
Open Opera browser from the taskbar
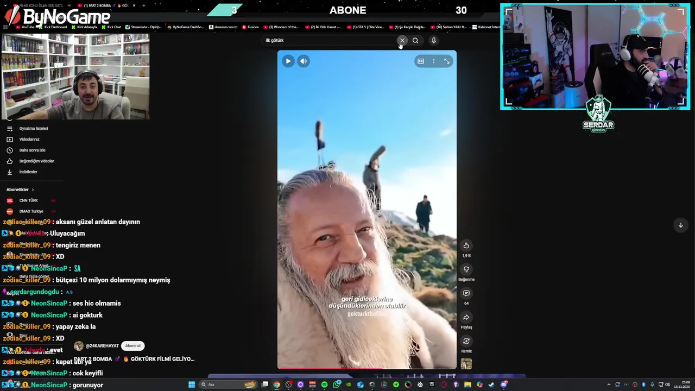coord(444,384)
